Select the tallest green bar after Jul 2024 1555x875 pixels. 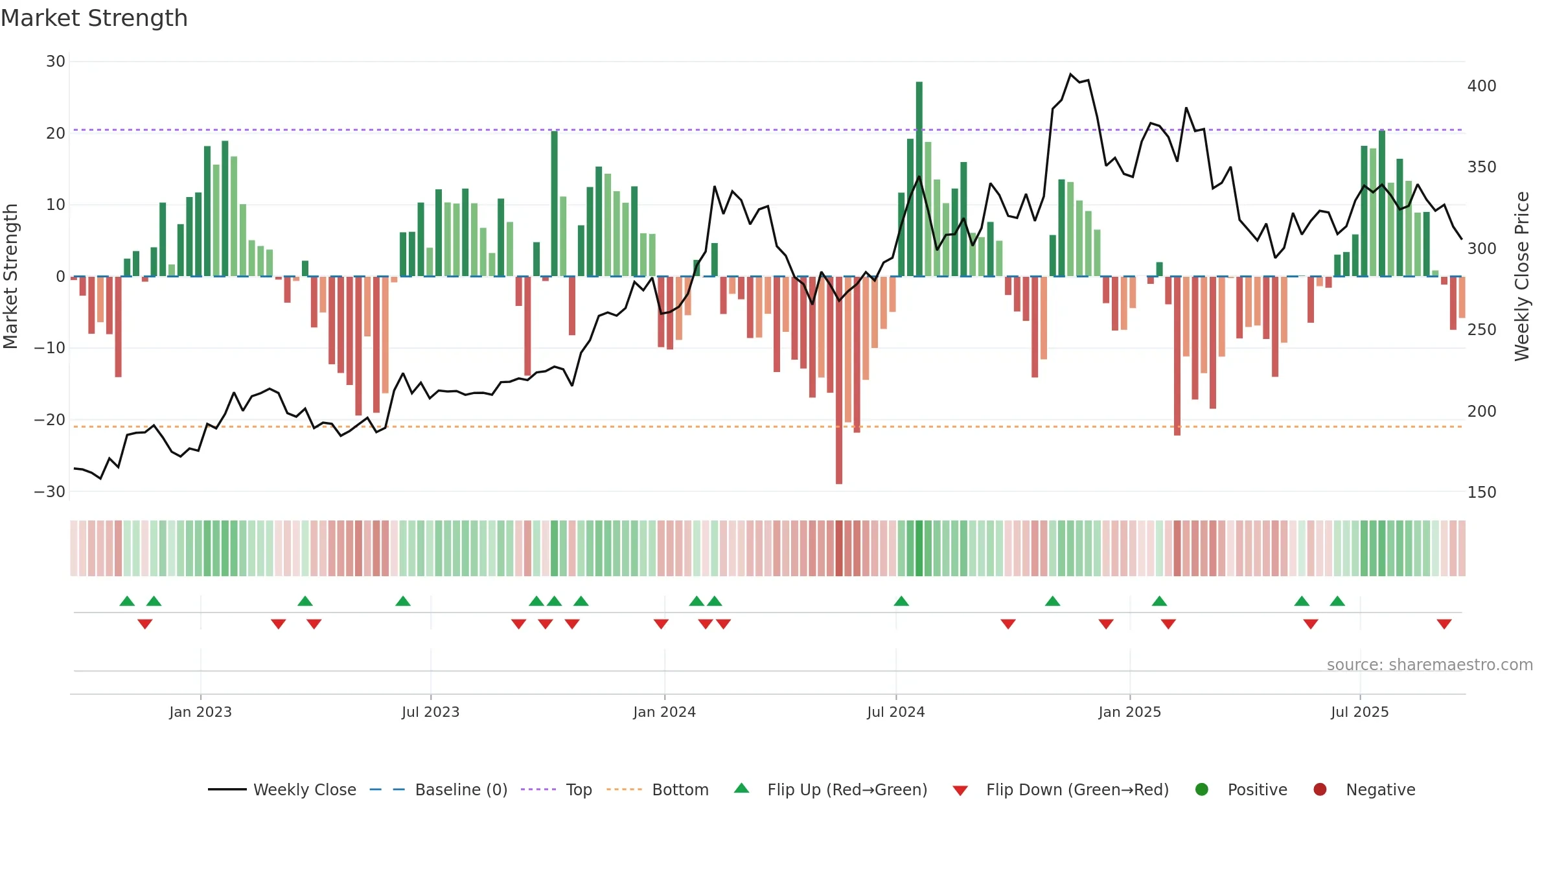coord(919,179)
